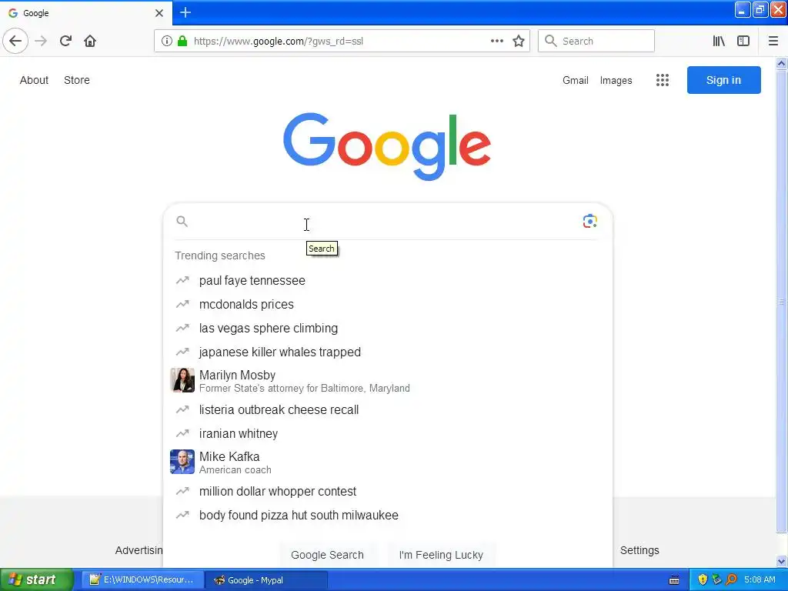
Task: Click the vertical scrollbar thumb
Action: coord(781,302)
